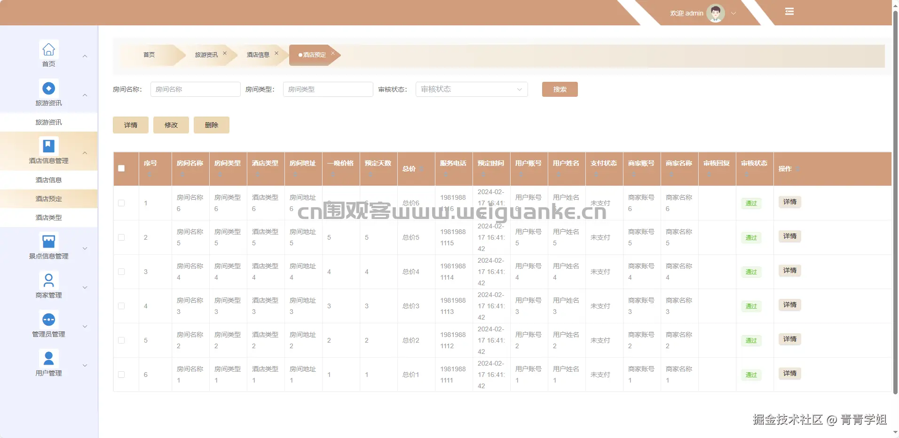Expand the 用户管理 chevron
The image size is (899, 438).
(x=85, y=366)
